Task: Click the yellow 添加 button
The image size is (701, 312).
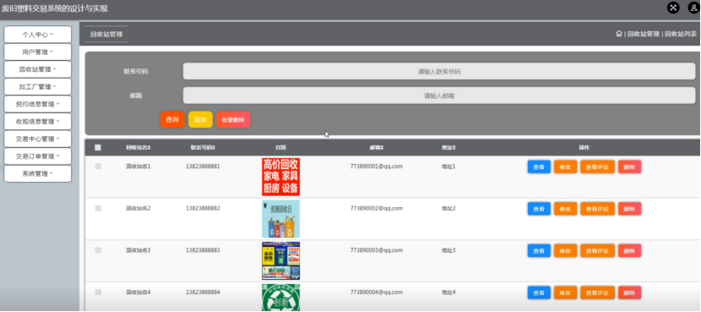Action: coord(200,119)
